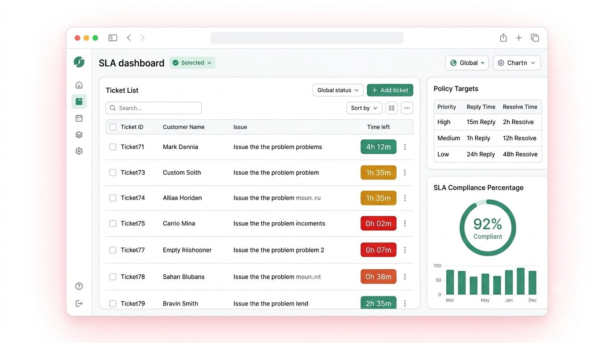Click the 0h 38m orange time badge
This screenshot has width=614, height=343.
click(378, 277)
